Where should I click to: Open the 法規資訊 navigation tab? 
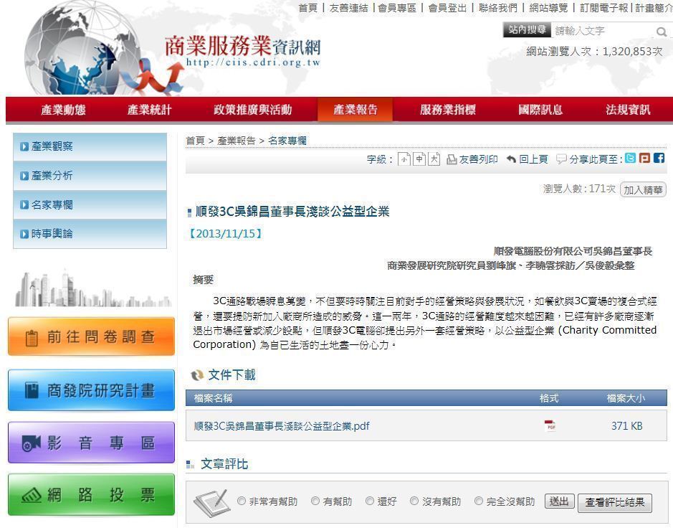click(628, 110)
